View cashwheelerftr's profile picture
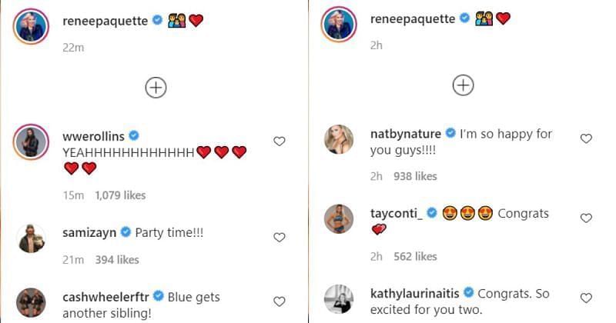This screenshot has height=323, width=616. (x=32, y=302)
